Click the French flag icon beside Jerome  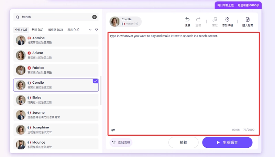(29, 113)
